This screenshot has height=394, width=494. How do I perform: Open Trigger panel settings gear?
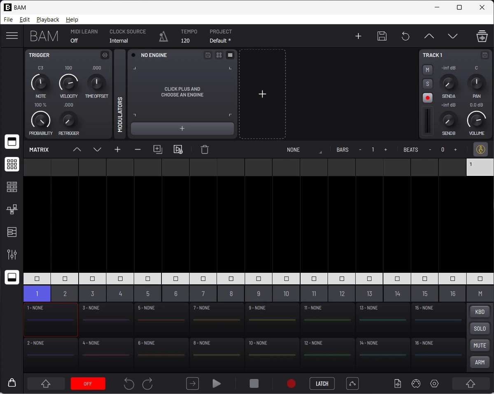[105, 55]
